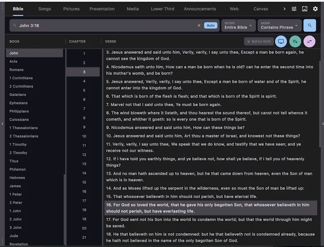Screen dimensions: 324x247
Task: Expand the right side panel arrow
Action: pyautogui.click(x=323, y=124)
